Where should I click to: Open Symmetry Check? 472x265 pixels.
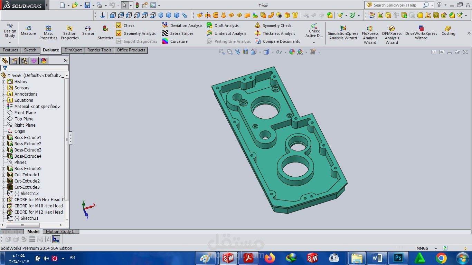(x=273, y=26)
